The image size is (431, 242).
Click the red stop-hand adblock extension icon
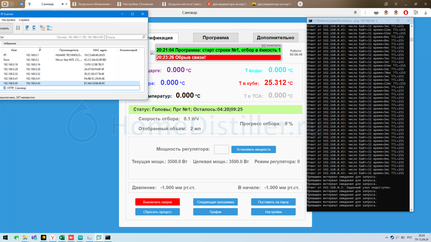406,13
